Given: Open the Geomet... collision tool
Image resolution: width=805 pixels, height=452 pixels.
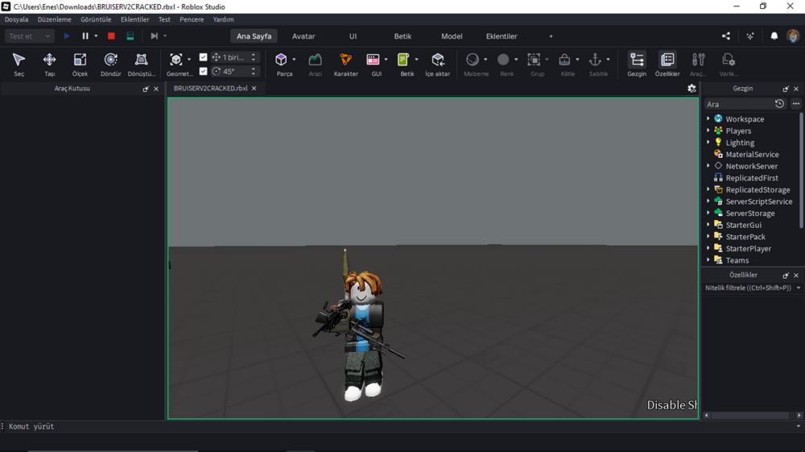Looking at the screenshot, I should tap(176, 64).
